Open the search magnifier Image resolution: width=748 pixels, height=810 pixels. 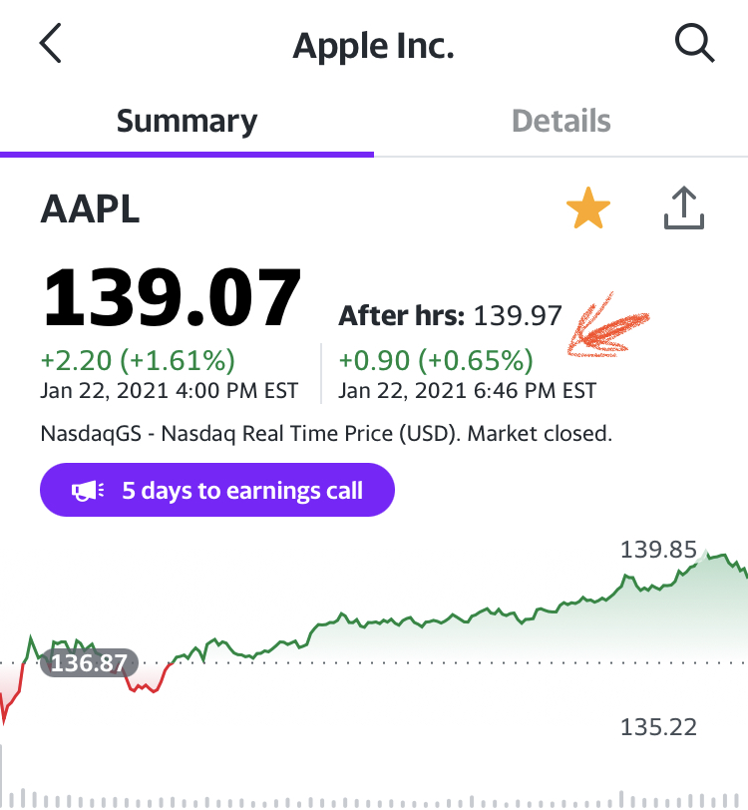click(x=693, y=44)
